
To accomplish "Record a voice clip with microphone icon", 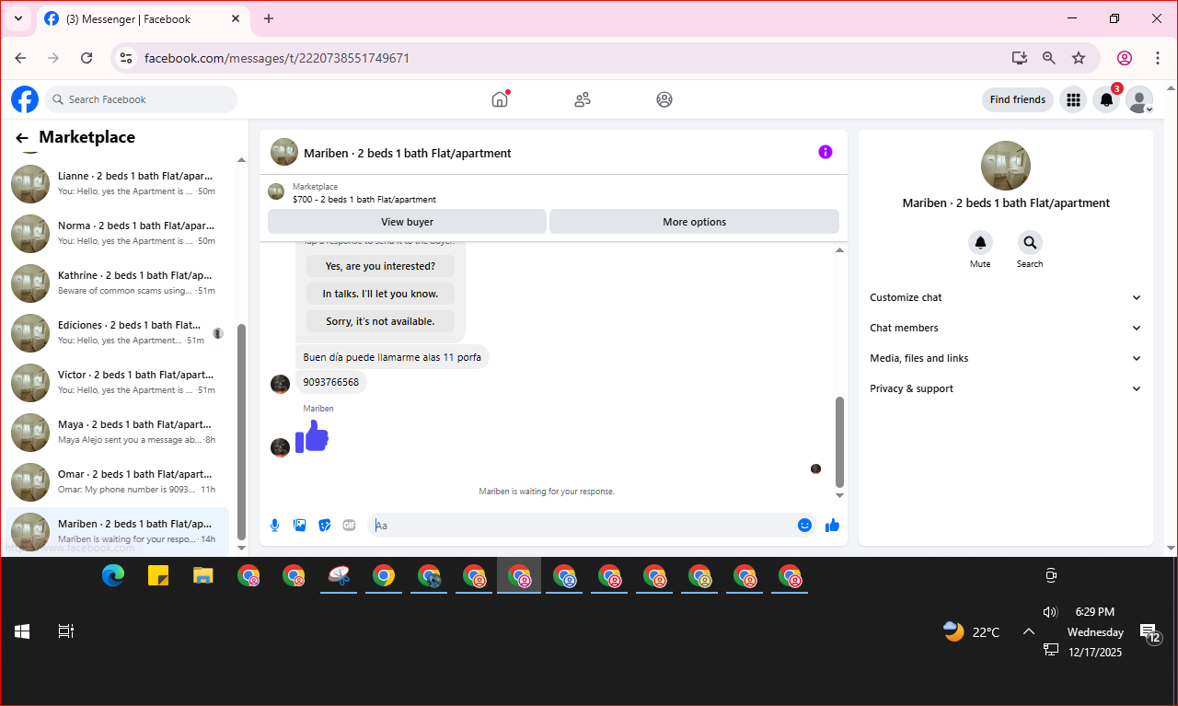I will (x=274, y=525).
